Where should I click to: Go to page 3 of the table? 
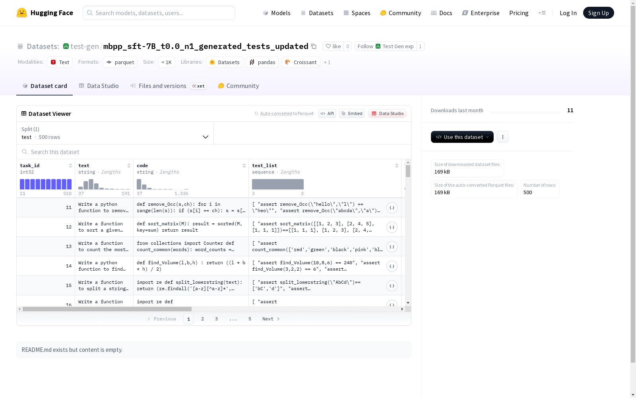coord(216,319)
